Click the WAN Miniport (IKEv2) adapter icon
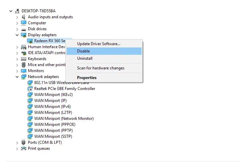245x166 pixels. point(30,95)
